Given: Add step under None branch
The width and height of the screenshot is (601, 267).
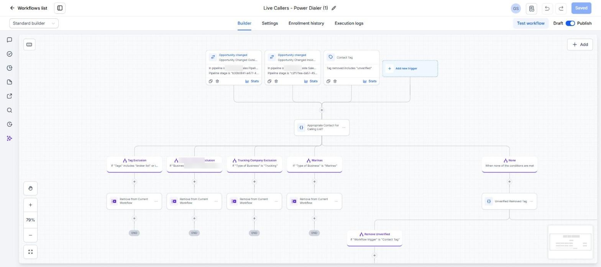Looking at the screenshot, I should click(509, 182).
